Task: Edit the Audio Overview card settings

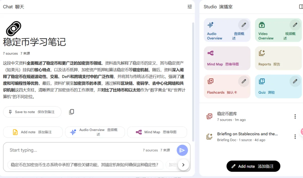Action: 244,25
